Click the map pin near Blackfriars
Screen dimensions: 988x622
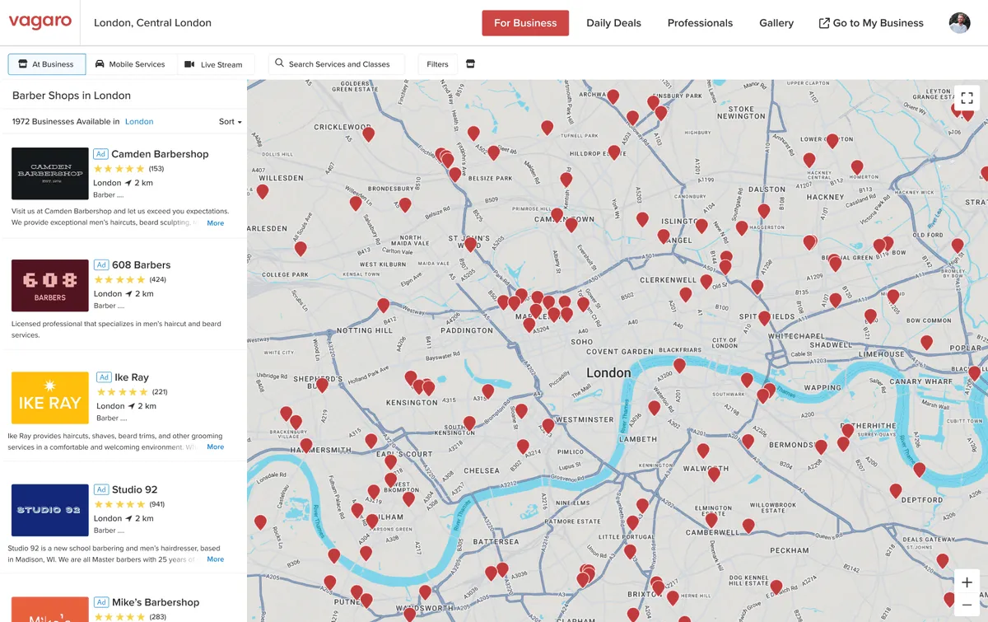click(x=679, y=365)
